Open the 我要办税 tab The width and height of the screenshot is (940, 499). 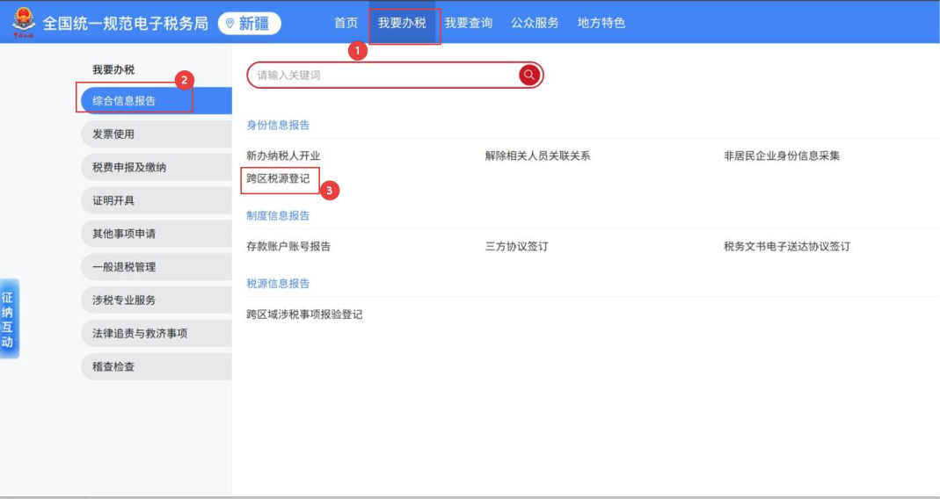coord(402,23)
